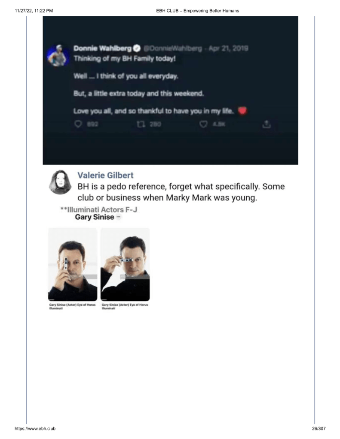Click the verified checkmark badge
The height and width of the screenshot is (439, 340).
tap(137, 48)
